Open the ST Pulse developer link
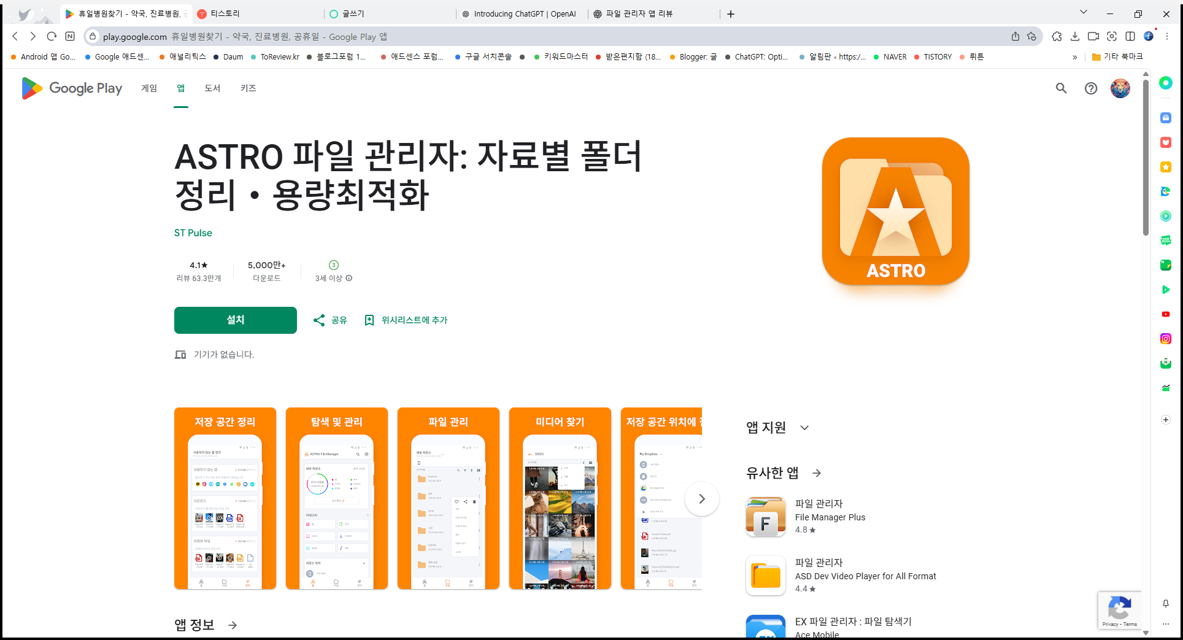This screenshot has width=1183, height=640. coord(193,233)
